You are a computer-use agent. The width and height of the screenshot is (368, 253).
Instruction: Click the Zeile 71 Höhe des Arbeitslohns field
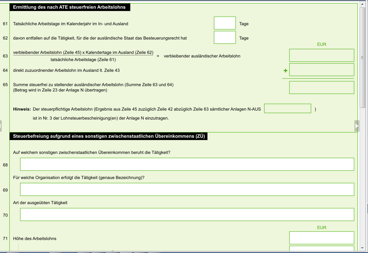322,238
